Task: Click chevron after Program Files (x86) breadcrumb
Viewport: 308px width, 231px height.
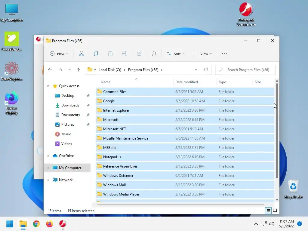Action: tap(162, 70)
